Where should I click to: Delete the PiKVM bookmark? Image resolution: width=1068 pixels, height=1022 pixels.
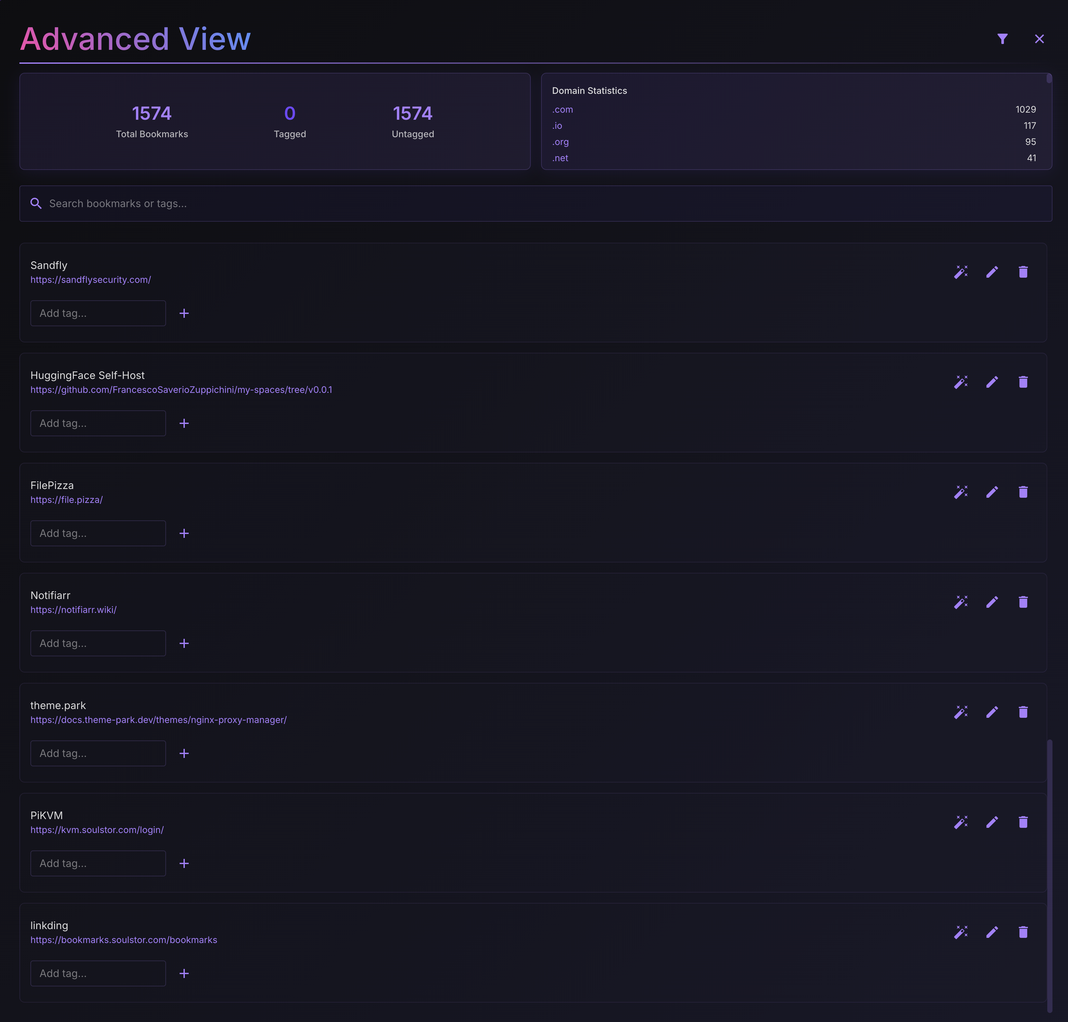[x=1023, y=822]
